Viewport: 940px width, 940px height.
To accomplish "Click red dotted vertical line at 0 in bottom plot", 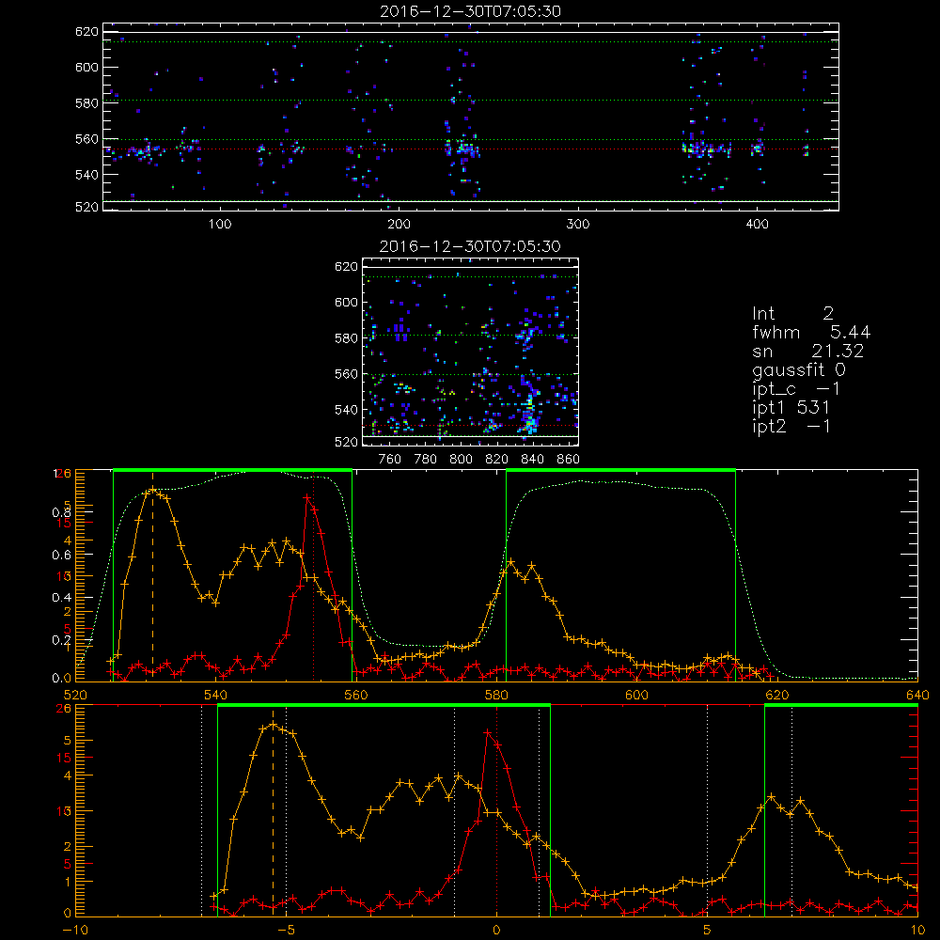I will (x=496, y=811).
